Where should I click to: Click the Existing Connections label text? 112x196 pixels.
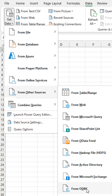[67, 24]
